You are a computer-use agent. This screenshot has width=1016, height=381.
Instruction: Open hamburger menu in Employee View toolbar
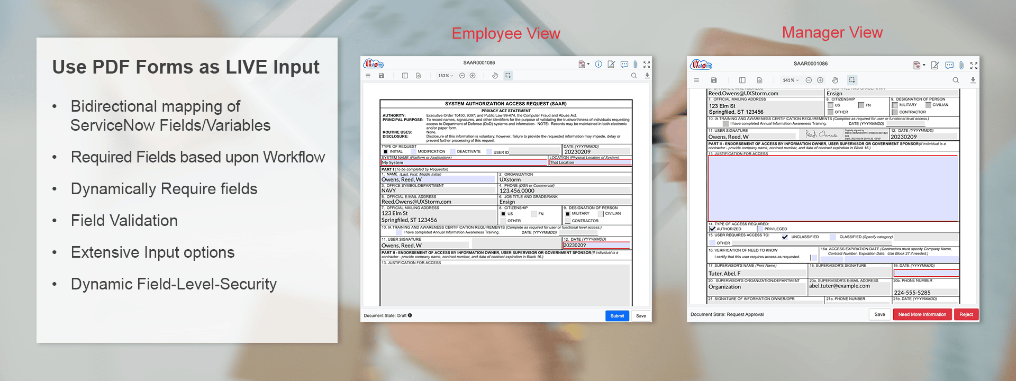[368, 76]
